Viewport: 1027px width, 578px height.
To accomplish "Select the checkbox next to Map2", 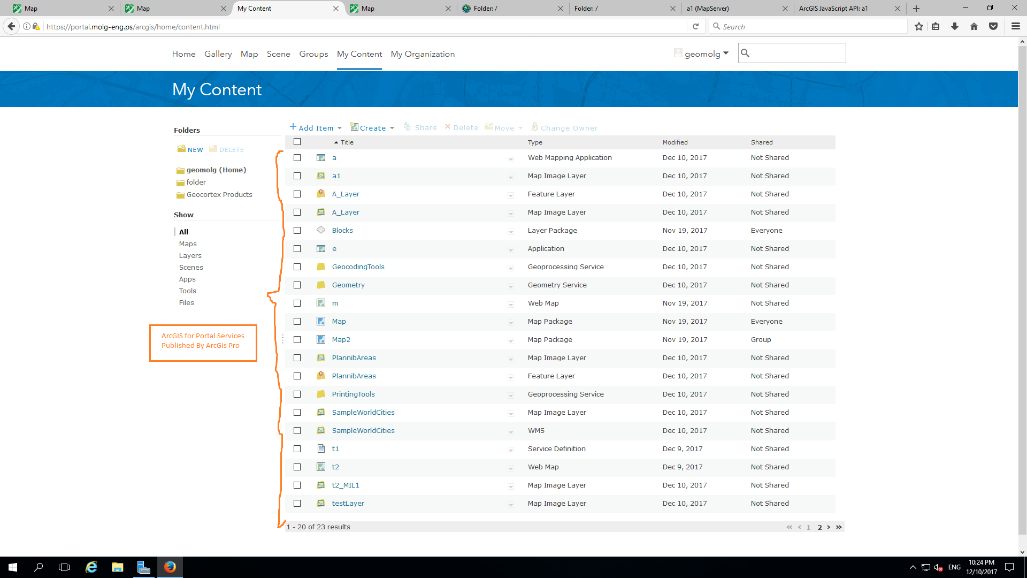I will [x=297, y=340].
